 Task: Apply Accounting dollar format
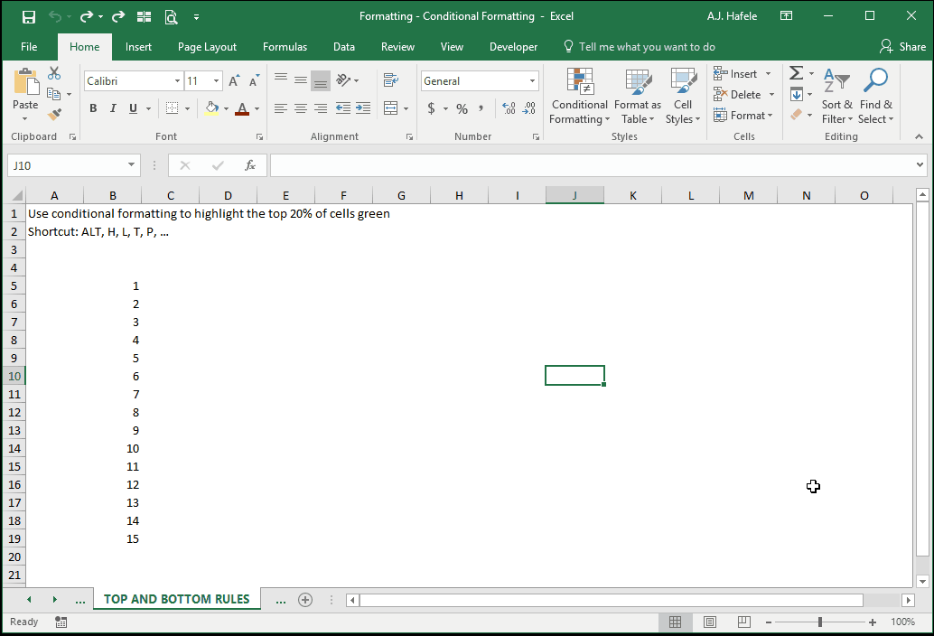pos(431,108)
